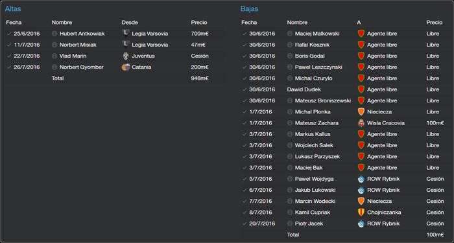The height and width of the screenshot is (243, 454).
Task: Click ROW Rybnik badge in Piotr Jacek row
Action: point(361,224)
